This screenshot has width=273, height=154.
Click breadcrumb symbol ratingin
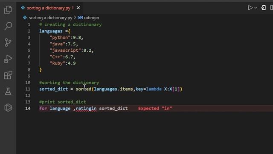click(91, 18)
